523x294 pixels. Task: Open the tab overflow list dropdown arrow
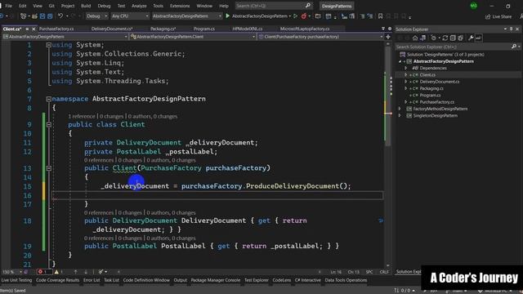pyautogui.click(x=383, y=29)
